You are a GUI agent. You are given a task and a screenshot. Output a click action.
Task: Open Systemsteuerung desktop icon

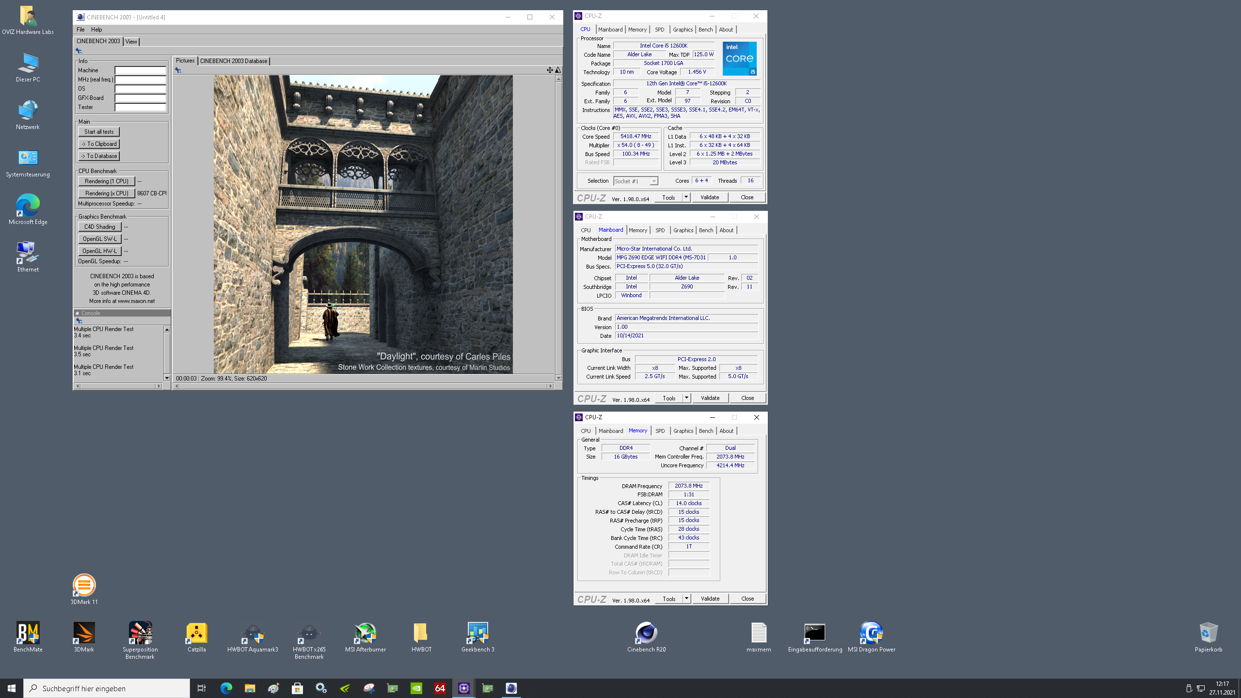coord(28,162)
